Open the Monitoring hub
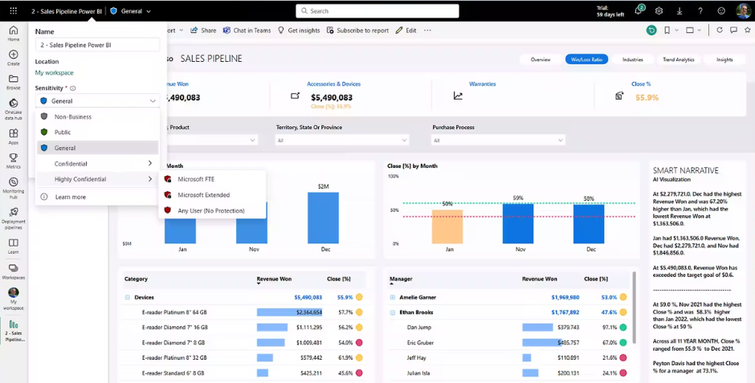This screenshot has width=755, height=383. click(x=14, y=188)
